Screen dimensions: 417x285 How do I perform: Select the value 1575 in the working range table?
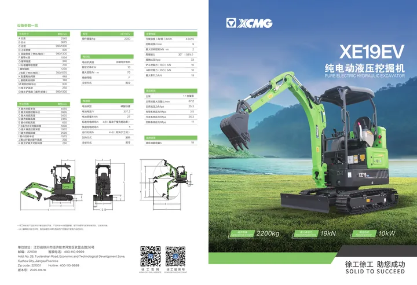(64, 136)
